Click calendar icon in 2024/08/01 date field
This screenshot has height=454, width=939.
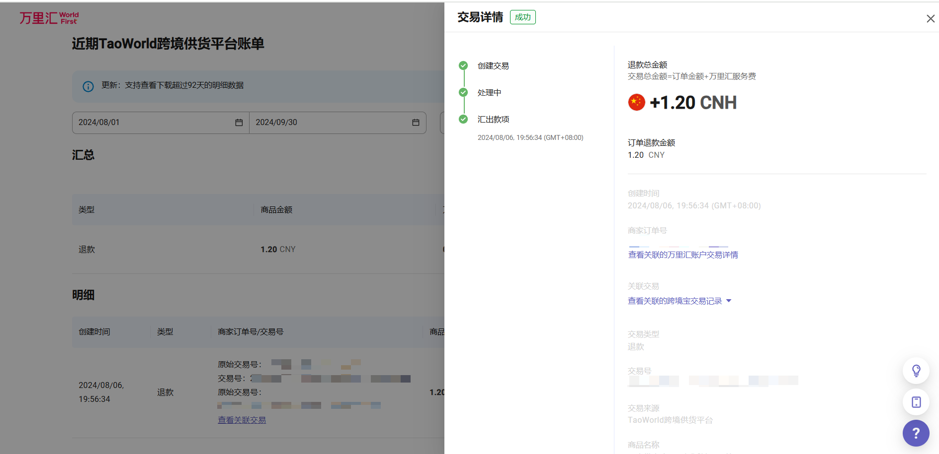click(x=239, y=123)
